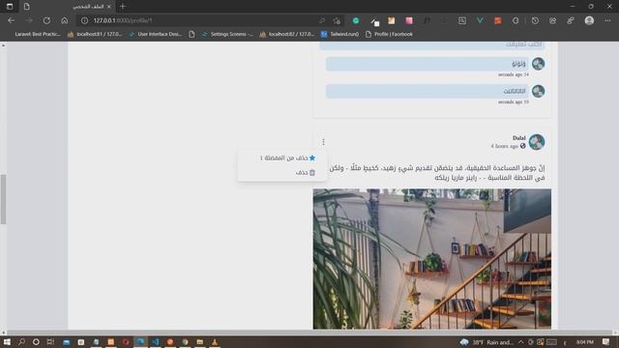619x348 pixels.
Task: Click the public globe icon beside '4 hours ago'
Action: 522,146
